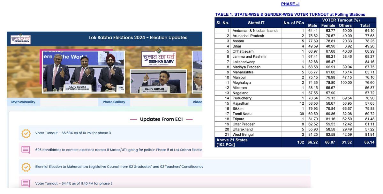Select the 'Manipur' cell
The height and width of the screenshot is (194, 383).
click(256, 78)
